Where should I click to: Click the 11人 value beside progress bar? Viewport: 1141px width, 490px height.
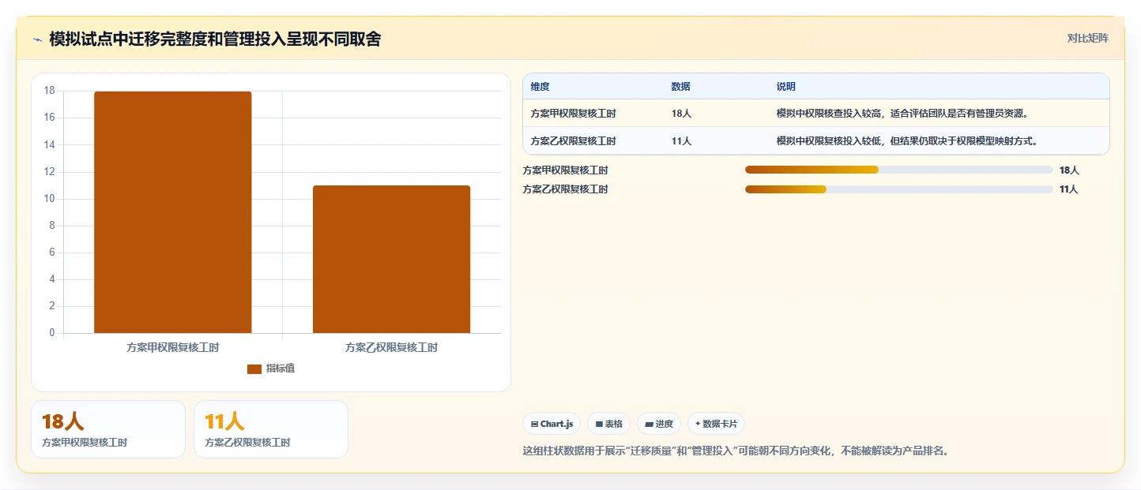[x=1069, y=189]
